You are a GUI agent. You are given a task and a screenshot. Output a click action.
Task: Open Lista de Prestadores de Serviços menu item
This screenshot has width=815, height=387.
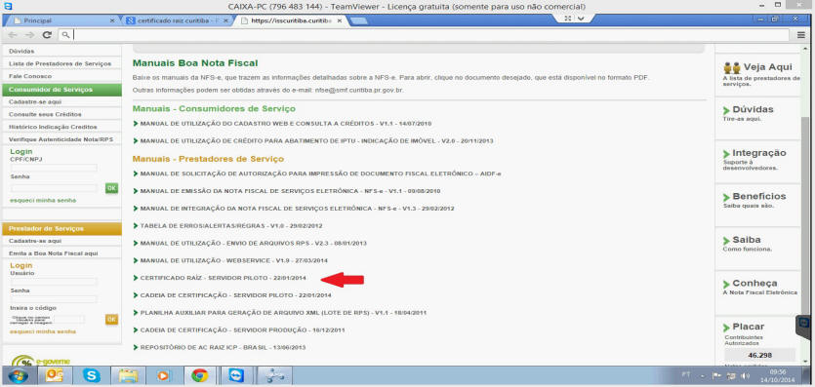(x=61, y=63)
